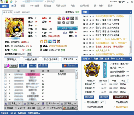134x115 pixels.
Task: Open the color theme swatch in title bar
Action: coord(7,2)
